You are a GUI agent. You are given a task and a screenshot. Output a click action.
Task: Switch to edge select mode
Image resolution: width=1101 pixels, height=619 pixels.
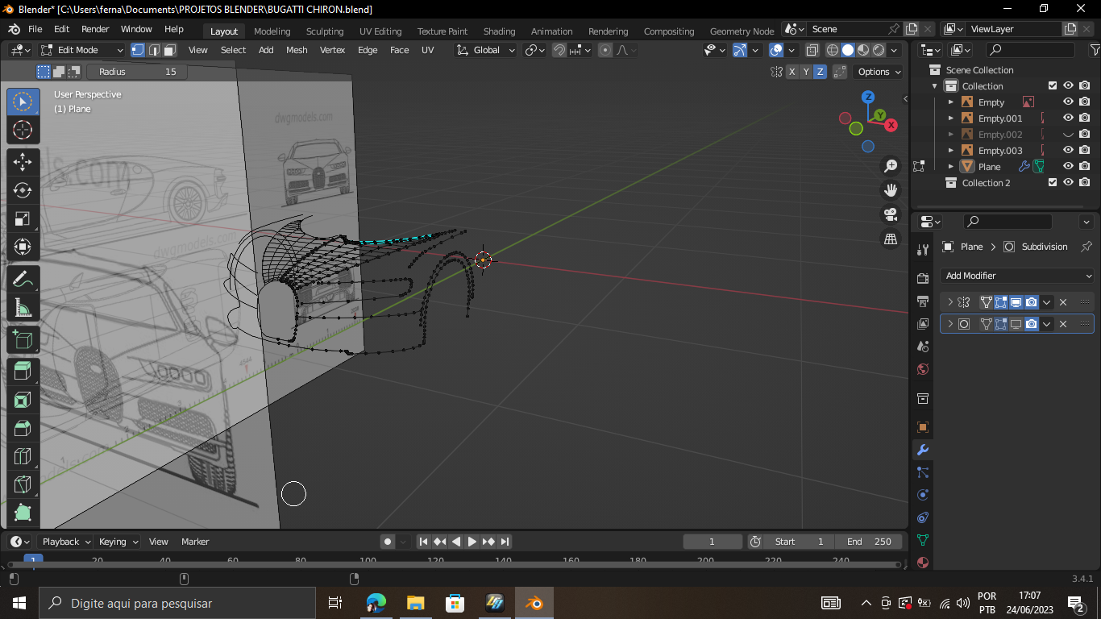154,50
